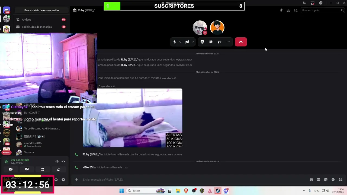This screenshot has width=347, height=195.
Task: Open camera options arrow in call bar
Action: click(193, 42)
